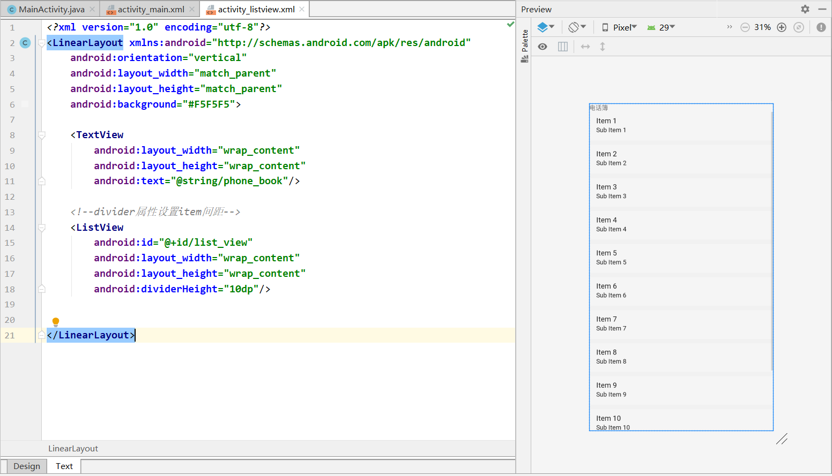The image size is (832, 476).
Task: Open the warnings and errors icon
Action: pyautogui.click(x=821, y=27)
